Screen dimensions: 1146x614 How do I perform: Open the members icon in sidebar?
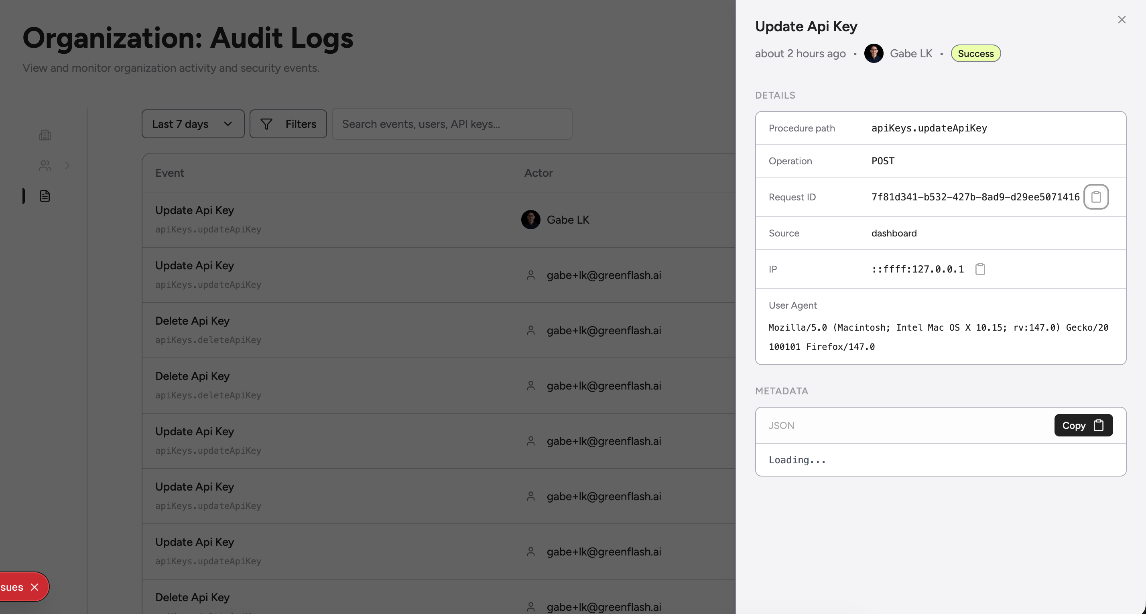(x=45, y=165)
